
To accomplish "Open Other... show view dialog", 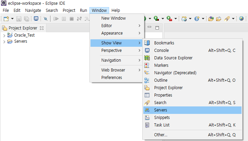I will tap(192, 135).
